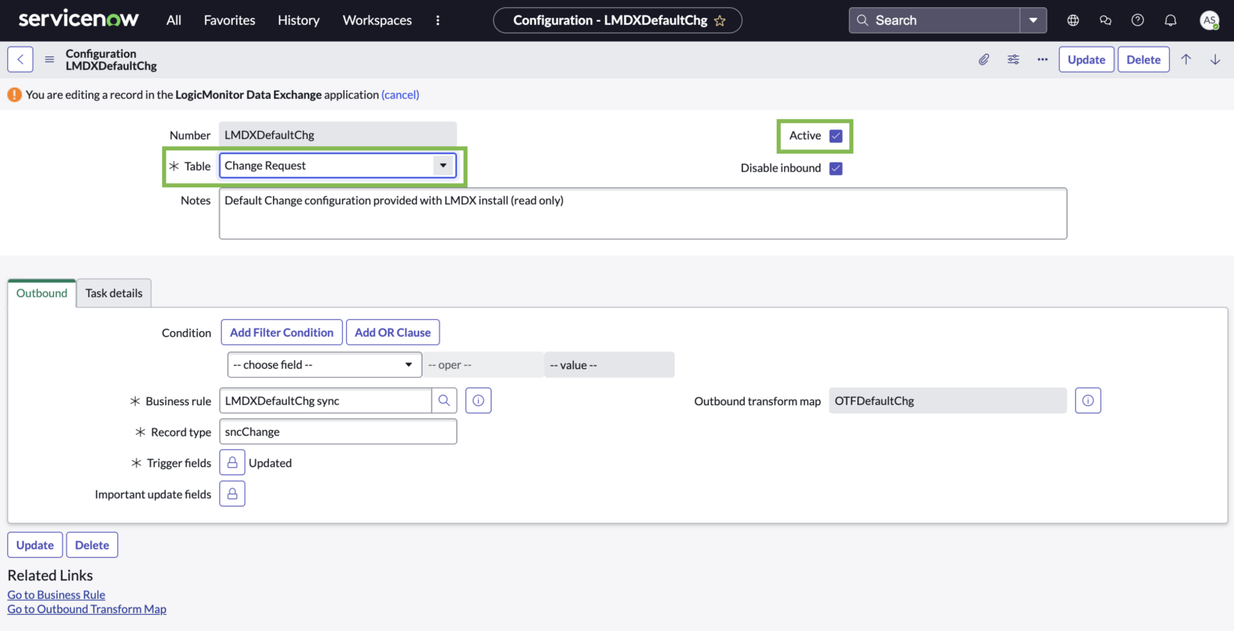The image size is (1234, 631).
Task: Click the Business rule lookup magnifier icon
Action: point(444,400)
